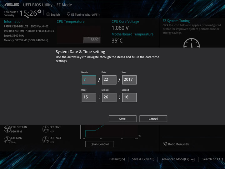Select the Month field showing 7

(89, 80)
